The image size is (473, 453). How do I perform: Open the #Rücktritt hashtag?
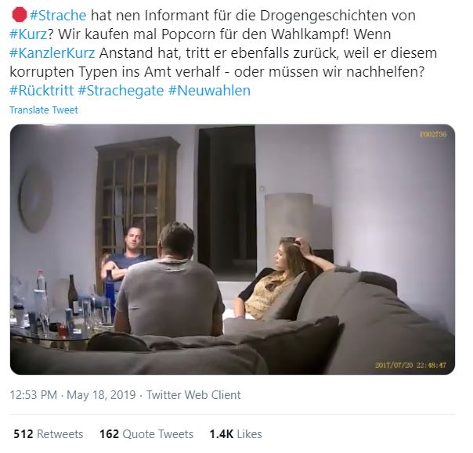coord(42,90)
